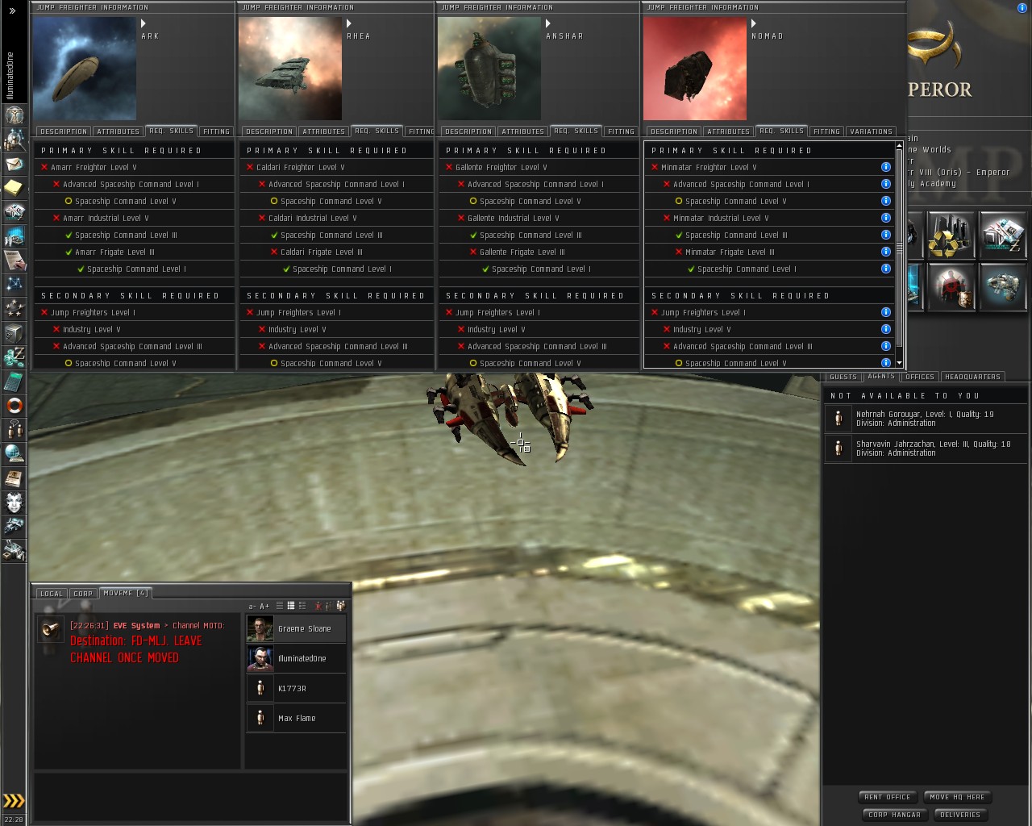
Task: Switch chat to the middle highlighted list mode
Action: (x=291, y=606)
